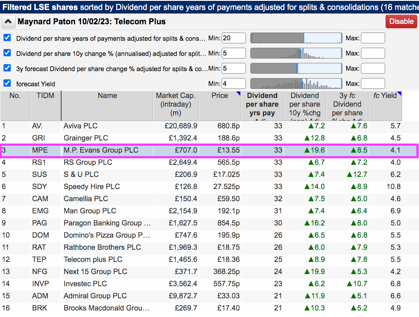Uncheck 3y forecast Dividend per share filter
Viewport: 419px width, 317px height.
(7, 68)
